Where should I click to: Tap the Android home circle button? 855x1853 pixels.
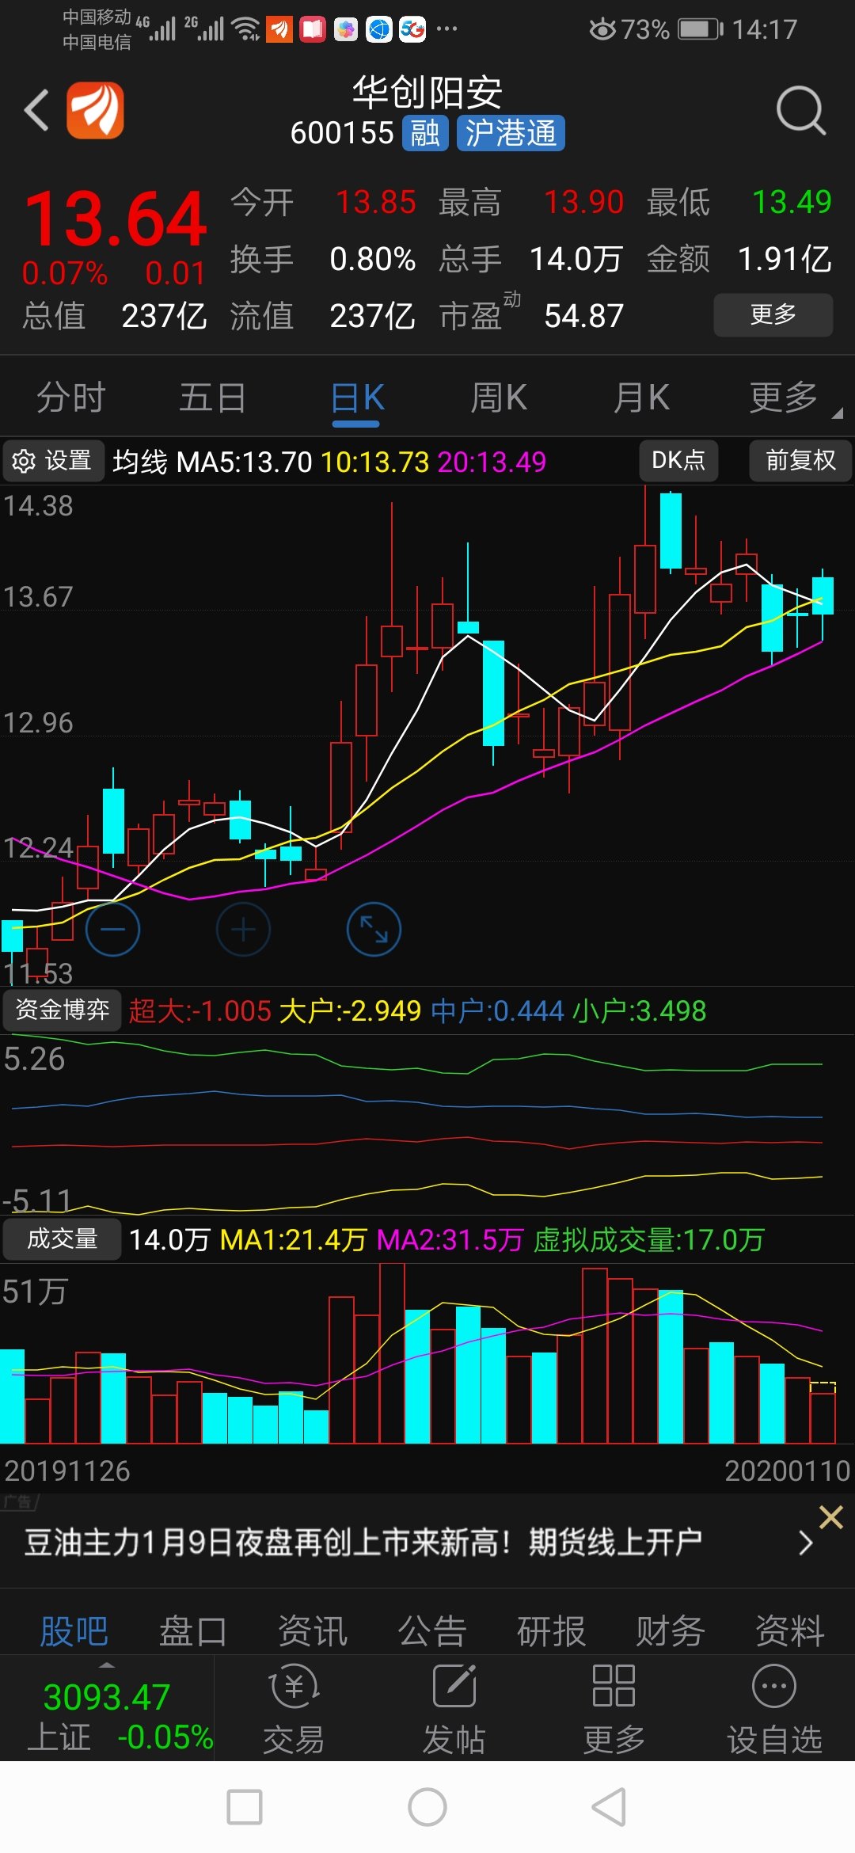427,1807
